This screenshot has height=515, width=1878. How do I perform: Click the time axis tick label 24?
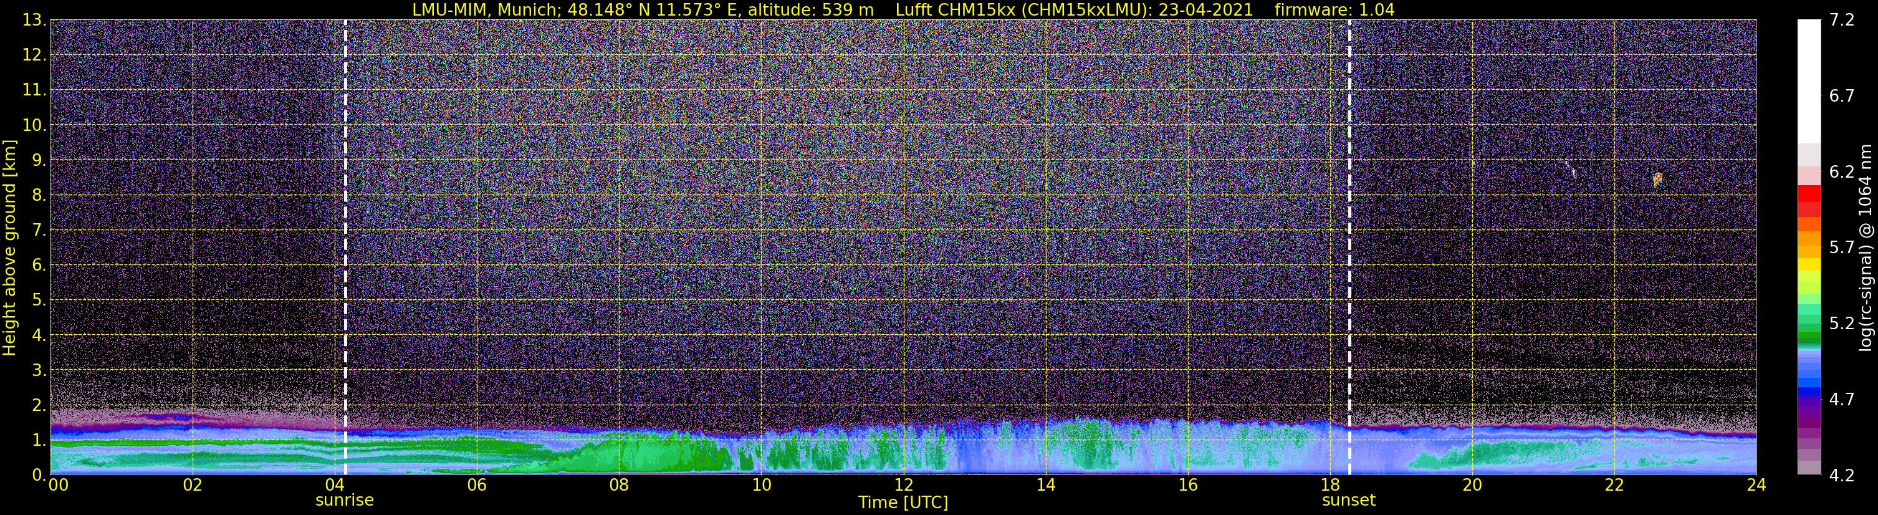click(x=1756, y=486)
